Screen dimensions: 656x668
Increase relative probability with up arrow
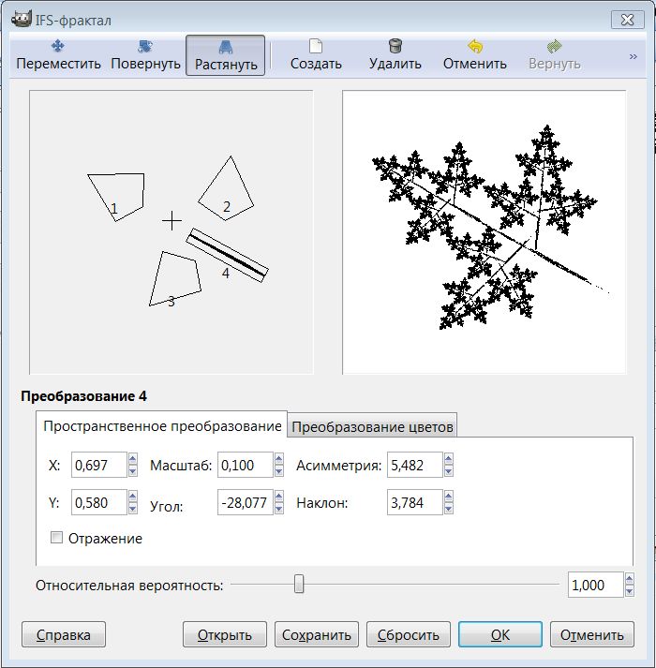(630, 579)
